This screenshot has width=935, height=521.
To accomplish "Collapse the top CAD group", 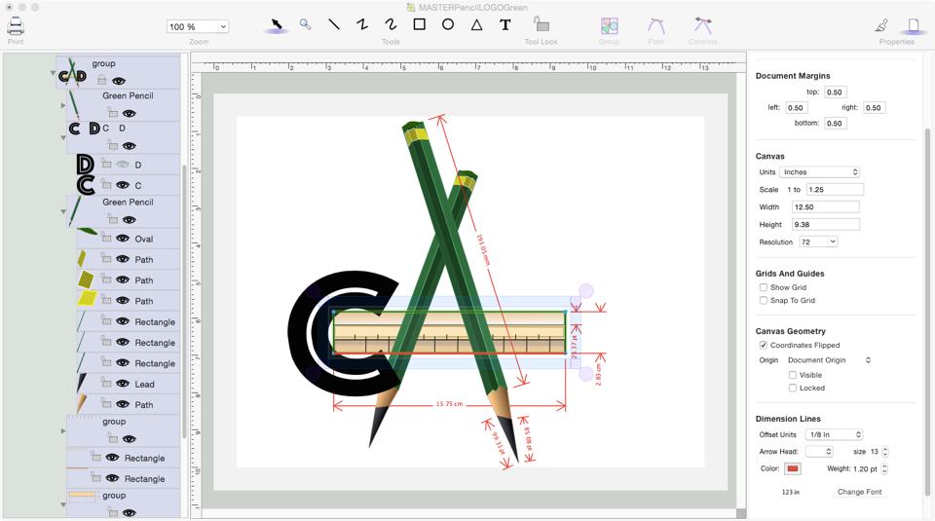I will point(53,74).
